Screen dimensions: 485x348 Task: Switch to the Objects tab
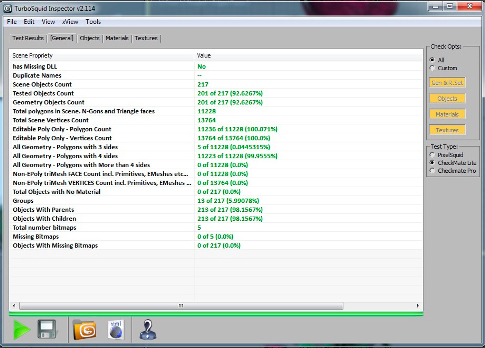(x=90, y=38)
